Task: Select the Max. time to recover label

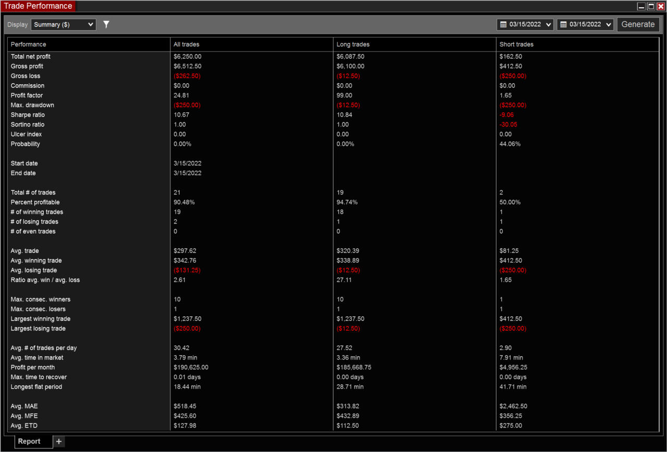Action: click(39, 377)
